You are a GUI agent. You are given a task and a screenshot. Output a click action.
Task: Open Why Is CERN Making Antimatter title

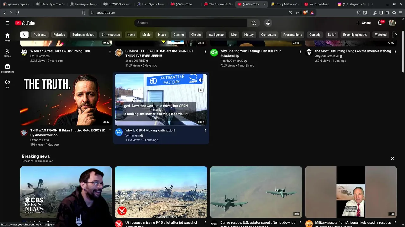pyautogui.click(x=150, y=131)
